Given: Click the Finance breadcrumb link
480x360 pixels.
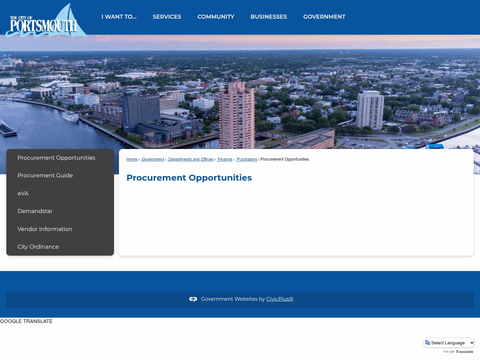Looking at the screenshot, I should 224,159.
